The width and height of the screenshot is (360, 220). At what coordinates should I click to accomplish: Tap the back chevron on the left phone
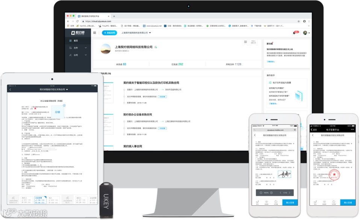coord(255,135)
